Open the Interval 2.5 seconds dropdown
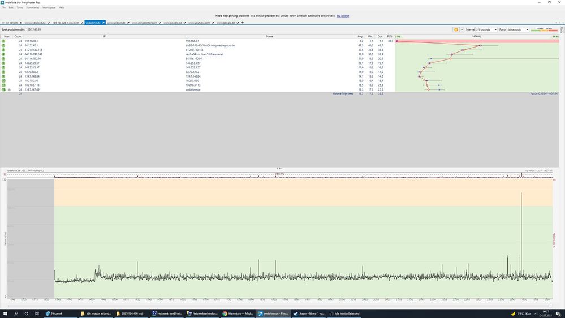Image resolution: width=565 pixels, height=318 pixels. (486, 29)
